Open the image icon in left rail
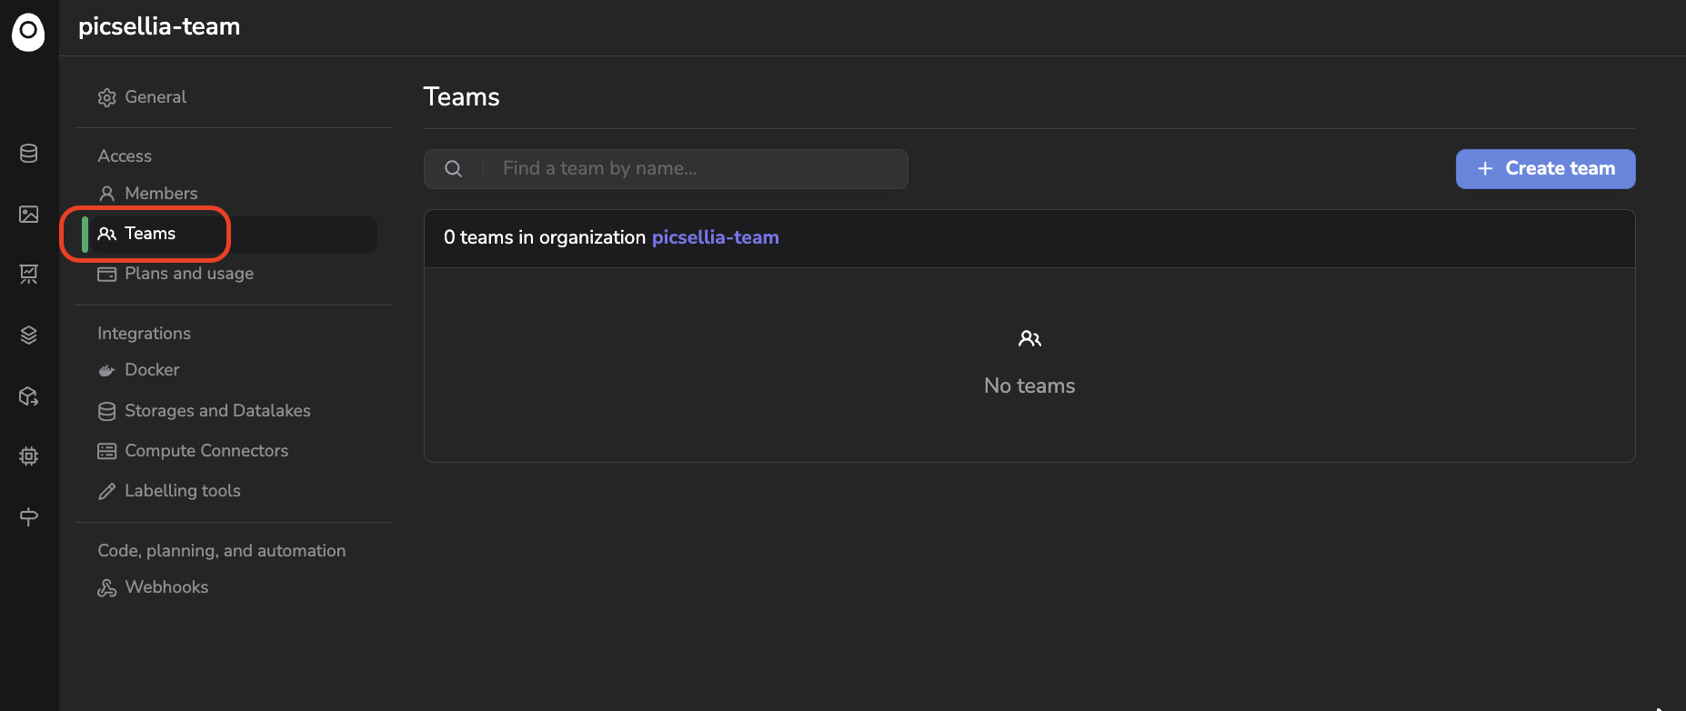Screen dimensions: 1686x711 (29, 215)
